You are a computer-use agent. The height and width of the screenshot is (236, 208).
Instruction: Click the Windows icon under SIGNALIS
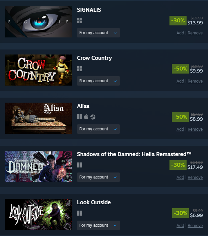(x=79, y=21)
